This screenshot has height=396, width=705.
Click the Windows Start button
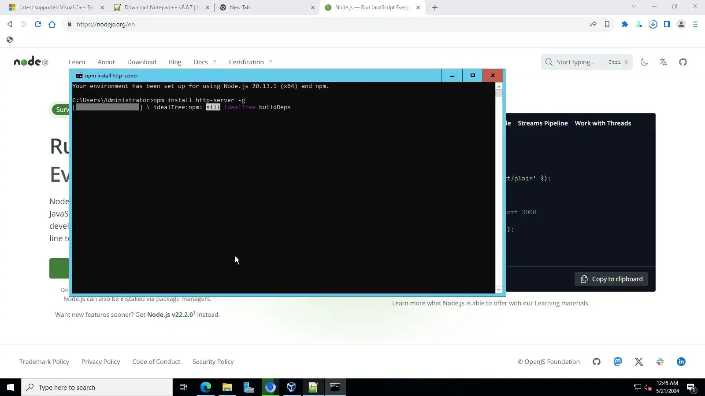click(11, 387)
